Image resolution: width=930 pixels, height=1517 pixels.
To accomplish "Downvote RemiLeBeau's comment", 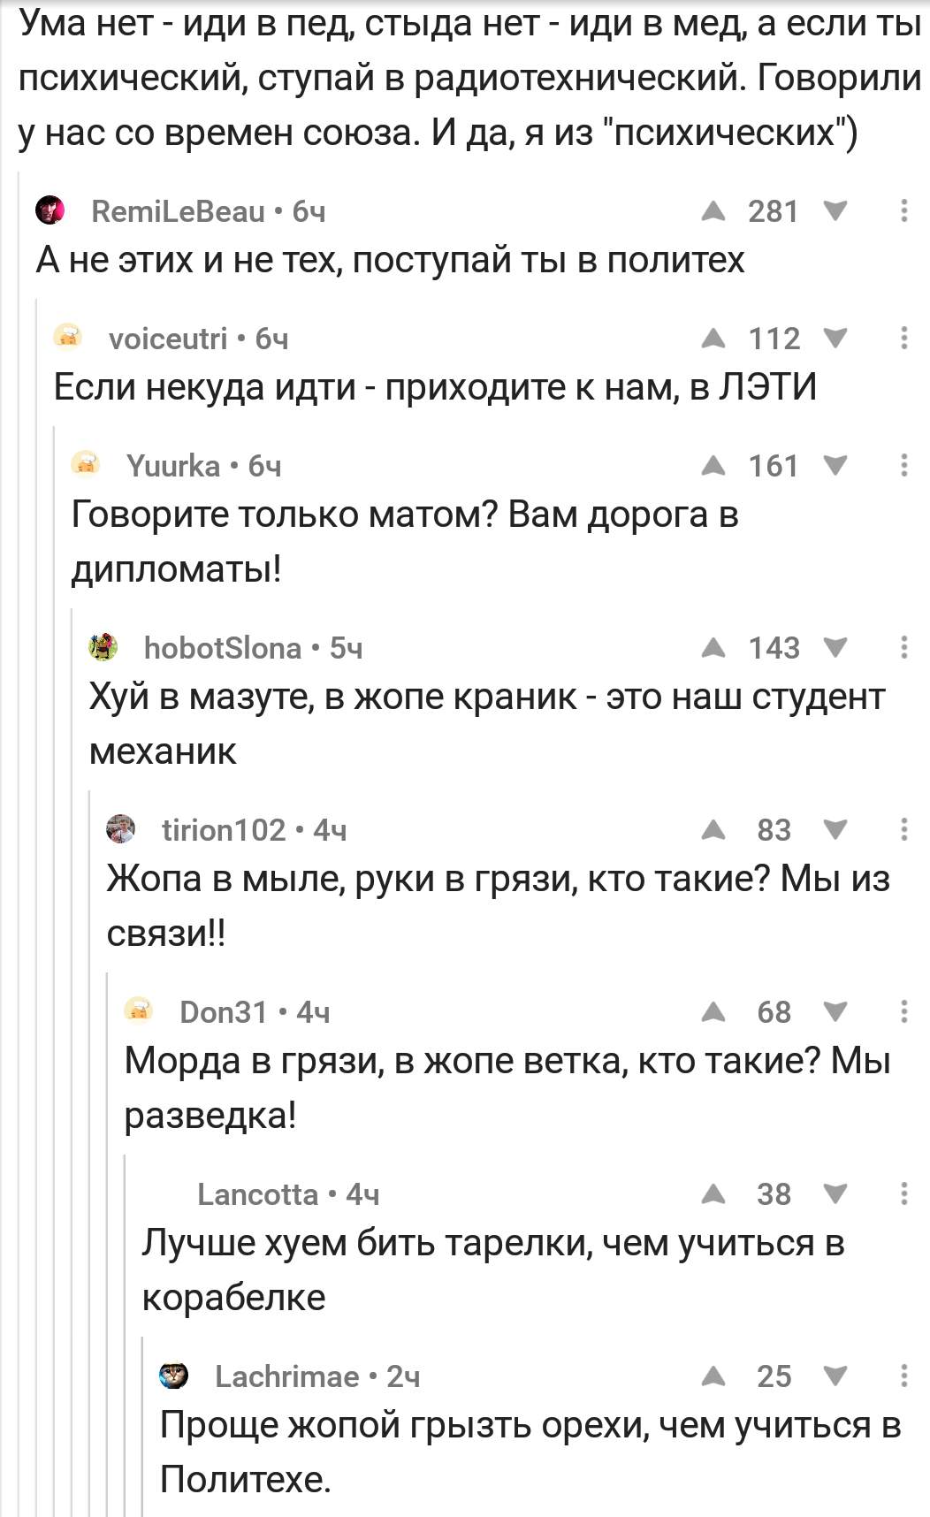I will [x=835, y=211].
